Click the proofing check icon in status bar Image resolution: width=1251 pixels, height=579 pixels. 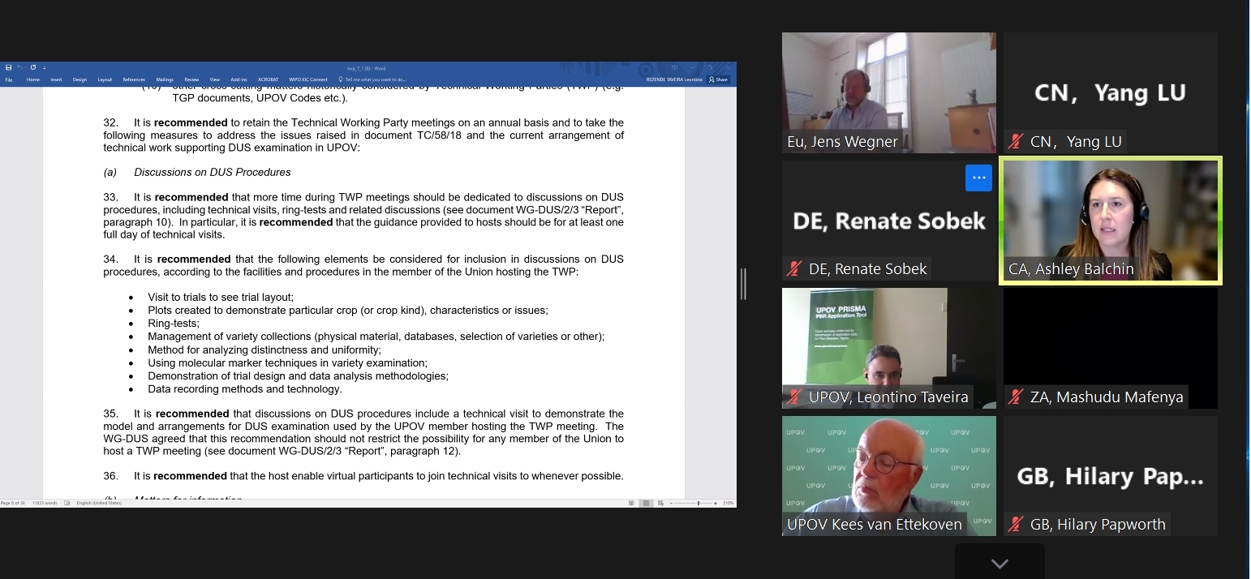coord(67,503)
